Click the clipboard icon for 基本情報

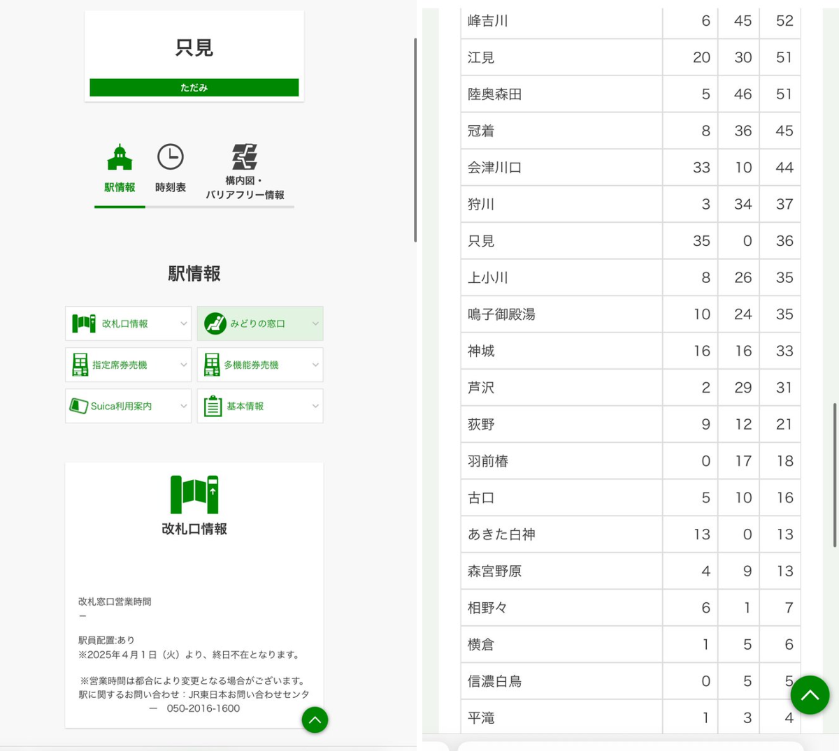213,406
